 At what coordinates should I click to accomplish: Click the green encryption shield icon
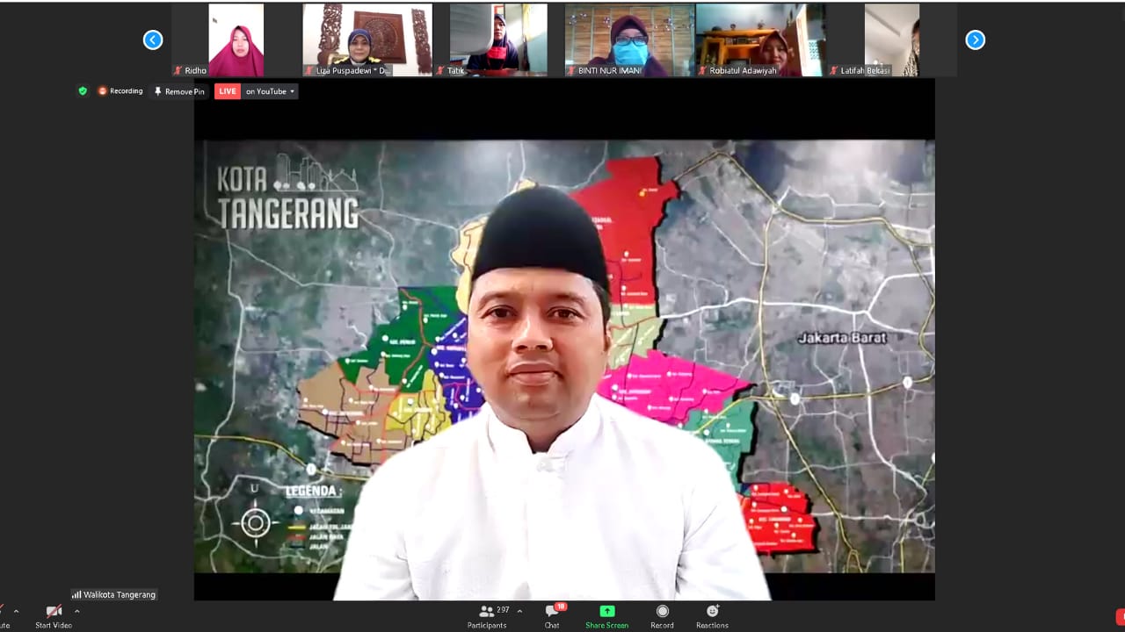[83, 91]
